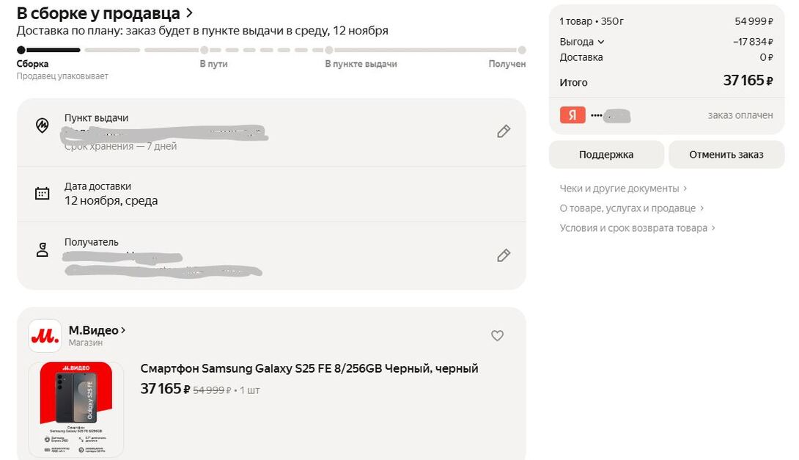Click the Yandex Pay card icon
799x460 pixels.
click(x=572, y=115)
